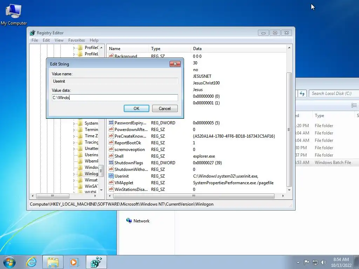The height and width of the screenshot is (269, 359).
Task: Open the My Computer desktop icon
Action: (x=14, y=14)
